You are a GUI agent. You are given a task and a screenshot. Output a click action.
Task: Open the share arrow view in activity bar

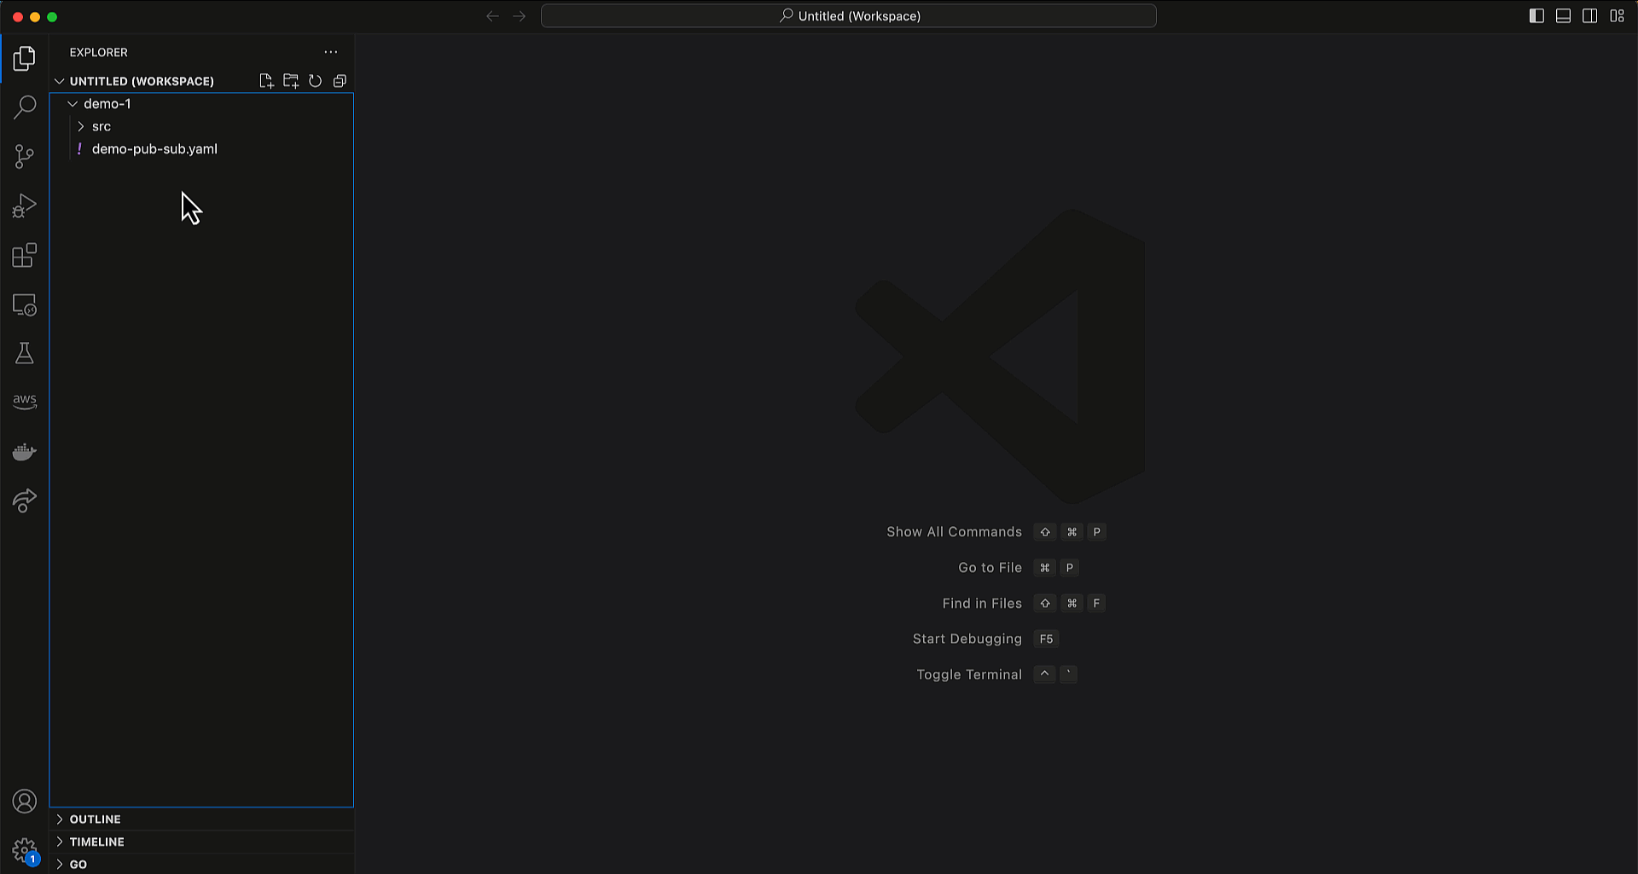pyautogui.click(x=25, y=501)
